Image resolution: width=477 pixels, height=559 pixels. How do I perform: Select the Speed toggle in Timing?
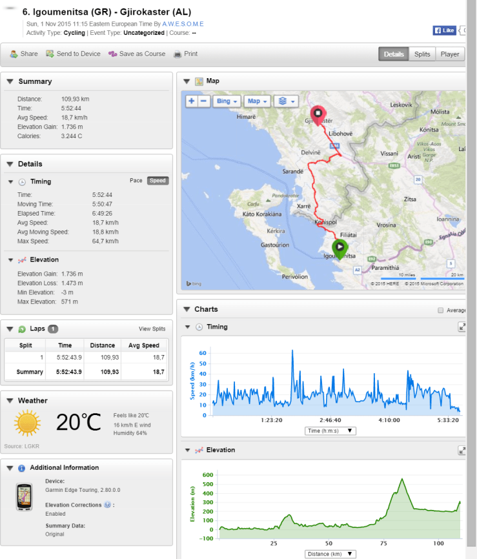[x=157, y=181]
